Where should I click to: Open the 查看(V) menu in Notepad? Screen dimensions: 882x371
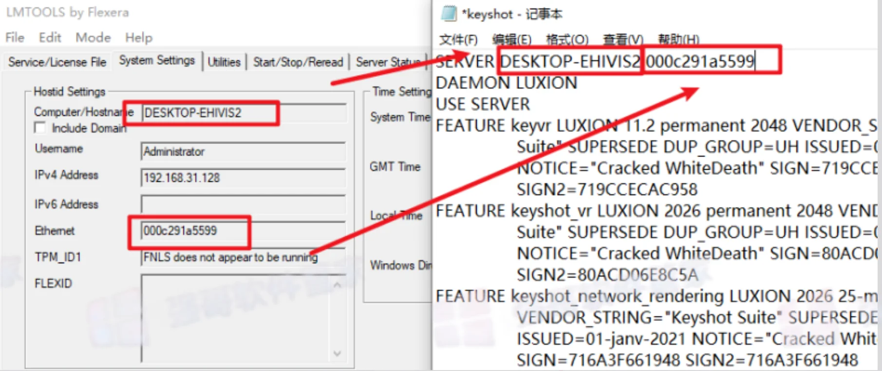tap(623, 39)
